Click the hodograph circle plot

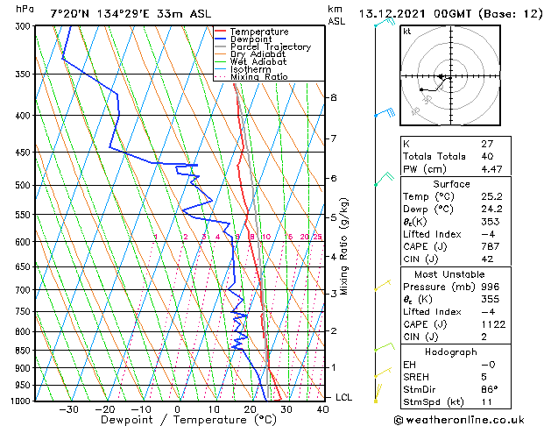(450, 75)
